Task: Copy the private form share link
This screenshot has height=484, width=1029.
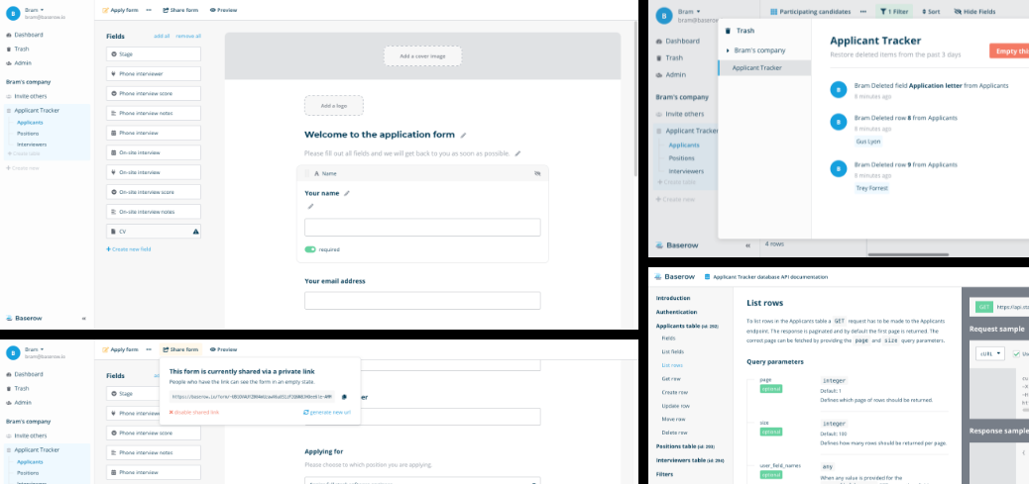Action: click(x=344, y=397)
